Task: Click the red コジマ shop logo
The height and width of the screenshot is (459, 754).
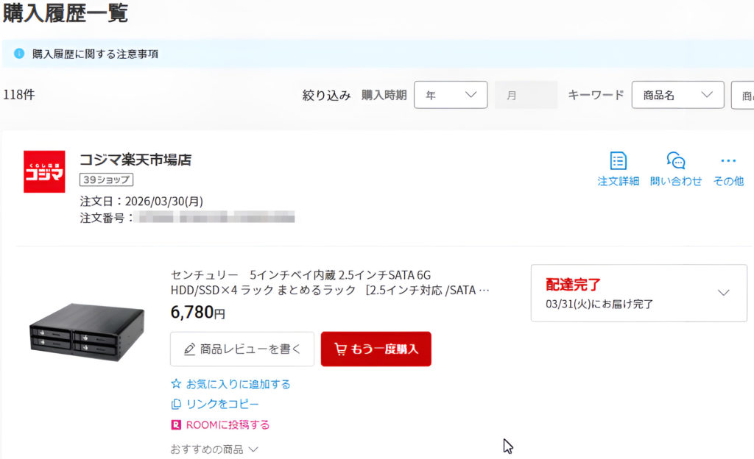Action: tap(44, 172)
